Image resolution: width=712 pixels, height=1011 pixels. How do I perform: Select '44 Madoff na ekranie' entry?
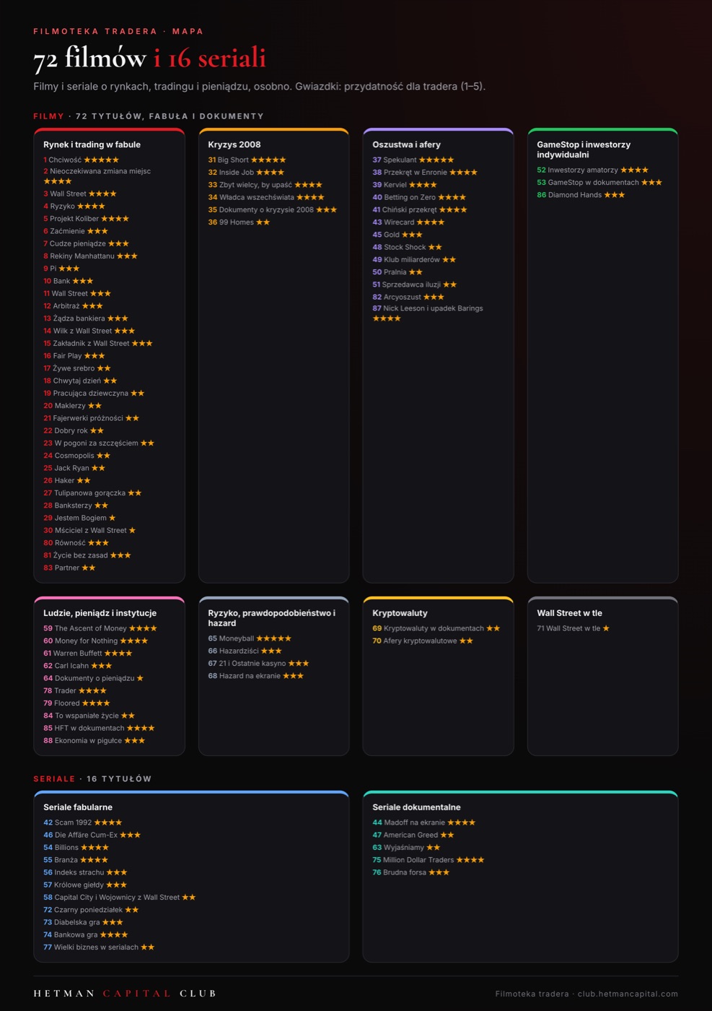click(424, 823)
